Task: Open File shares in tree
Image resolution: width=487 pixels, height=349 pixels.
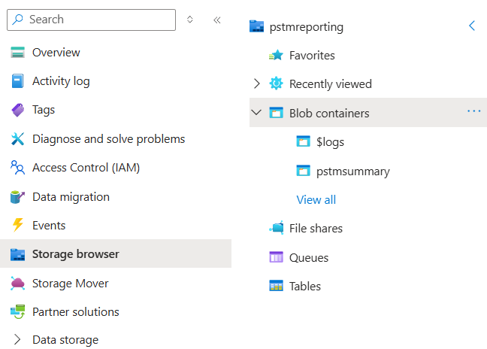Action: pyautogui.click(x=316, y=229)
